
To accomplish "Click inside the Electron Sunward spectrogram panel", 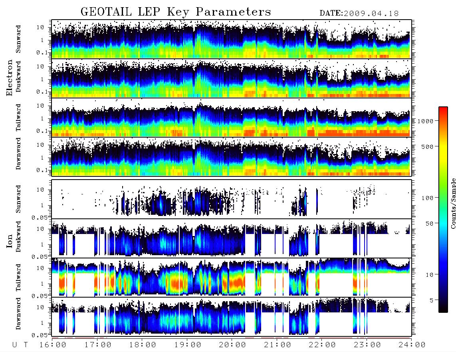I will (x=232, y=39).
